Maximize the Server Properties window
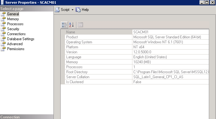This screenshot has height=119, width=216. 207,2
